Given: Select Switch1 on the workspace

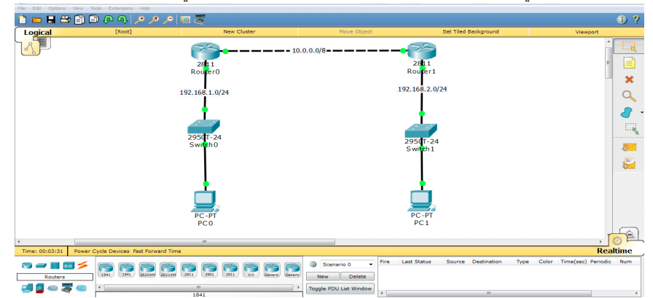Looking at the screenshot, I should tap(421, 131).
